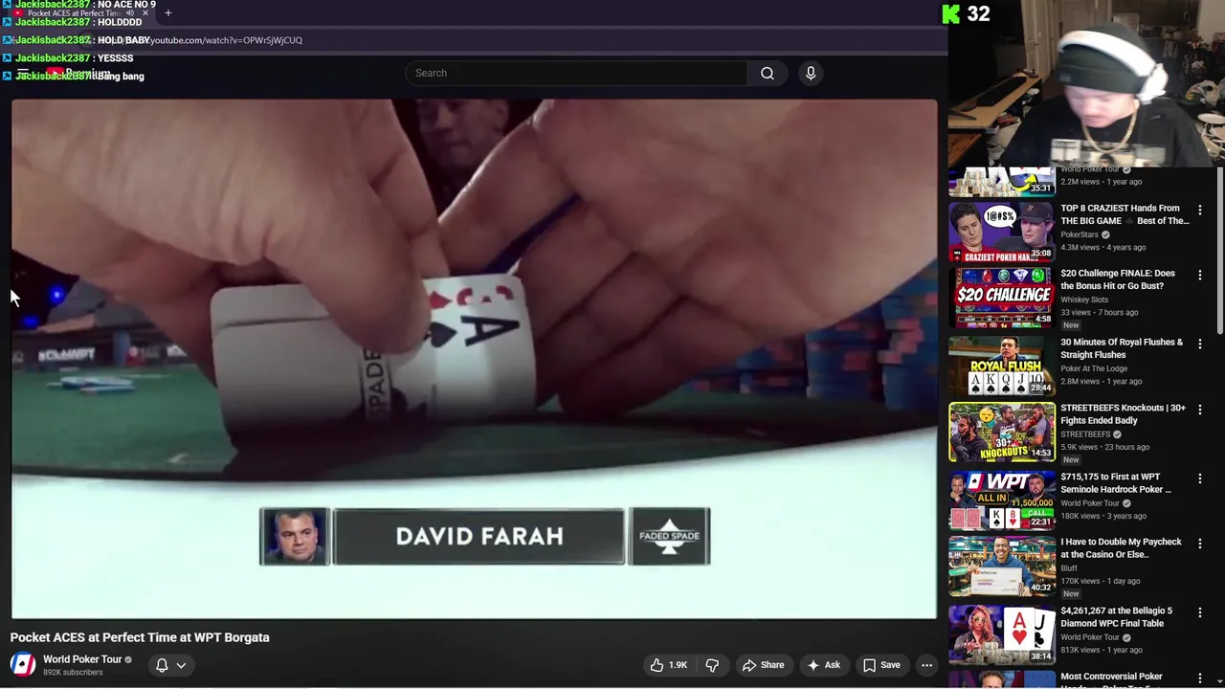Focus the YouTube search input field

click(576, 73)
